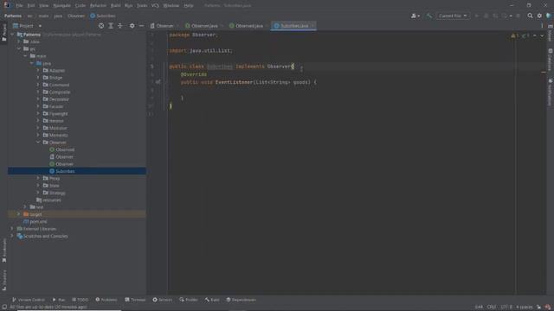
Task: Open the Version Control tool window
Action: (x=29, y=300)
